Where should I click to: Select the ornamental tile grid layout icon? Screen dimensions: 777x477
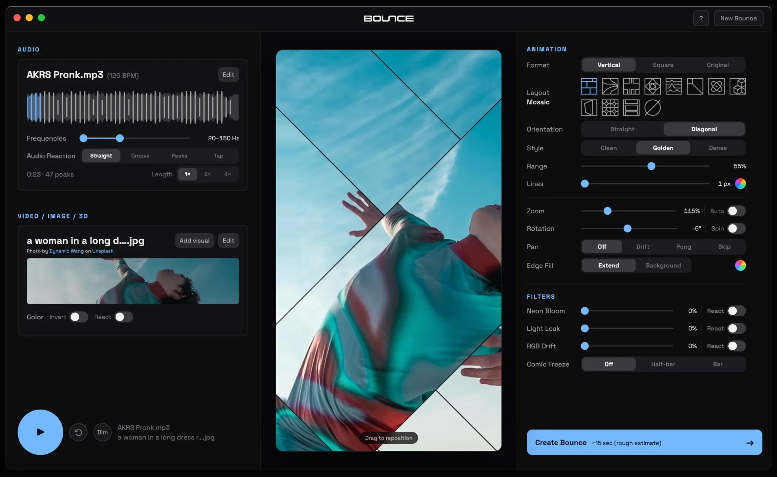[x=610, y=108]
